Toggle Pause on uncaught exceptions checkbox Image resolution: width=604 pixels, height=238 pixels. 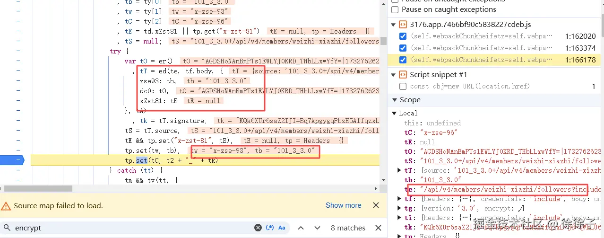395,1
